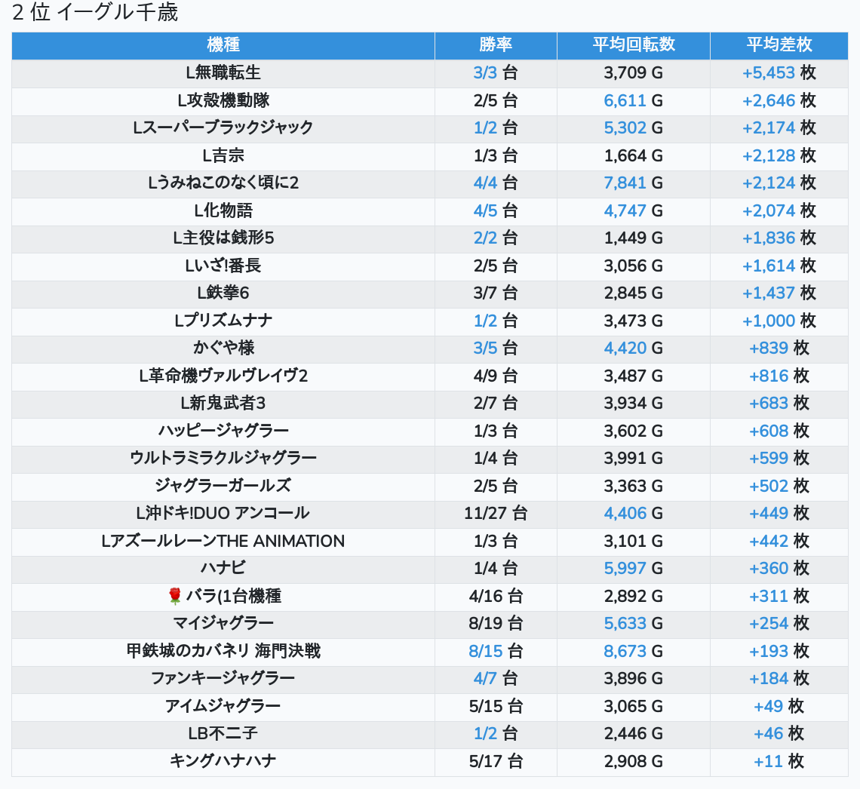The width and height of the screenshot is (860, 789).
Task: Open LアズールレーンTHE ANIMATION entry
Action: [223, 542]
